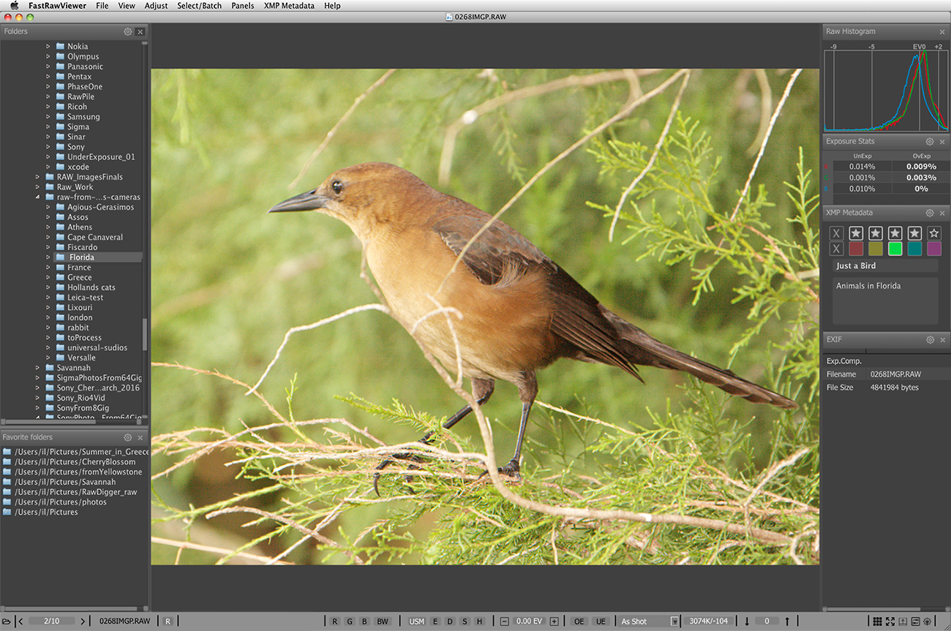
Task: Open Exposure Stats panel settings gear
Action: click(930, 142)
